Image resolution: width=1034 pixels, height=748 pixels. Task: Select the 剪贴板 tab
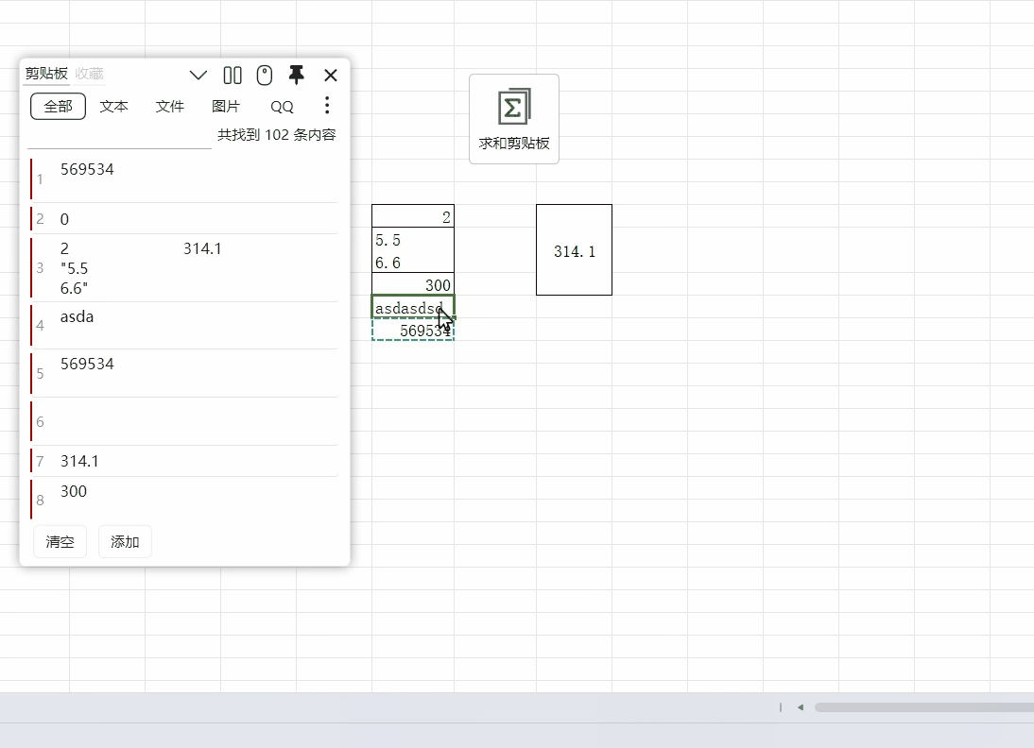(x=46, y=74)
